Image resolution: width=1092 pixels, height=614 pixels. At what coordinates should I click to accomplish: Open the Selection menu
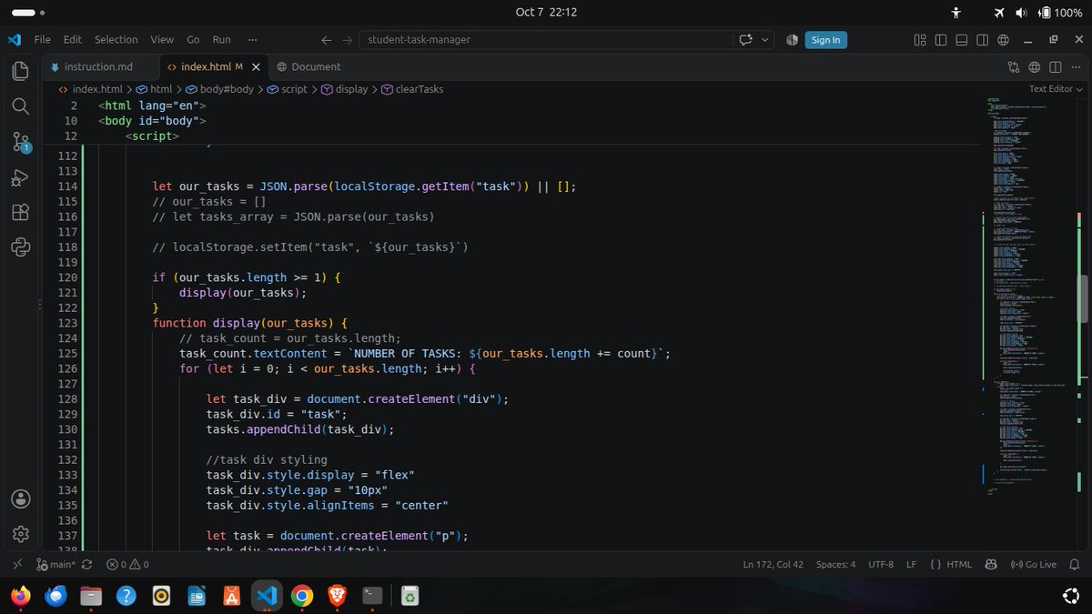116,40
